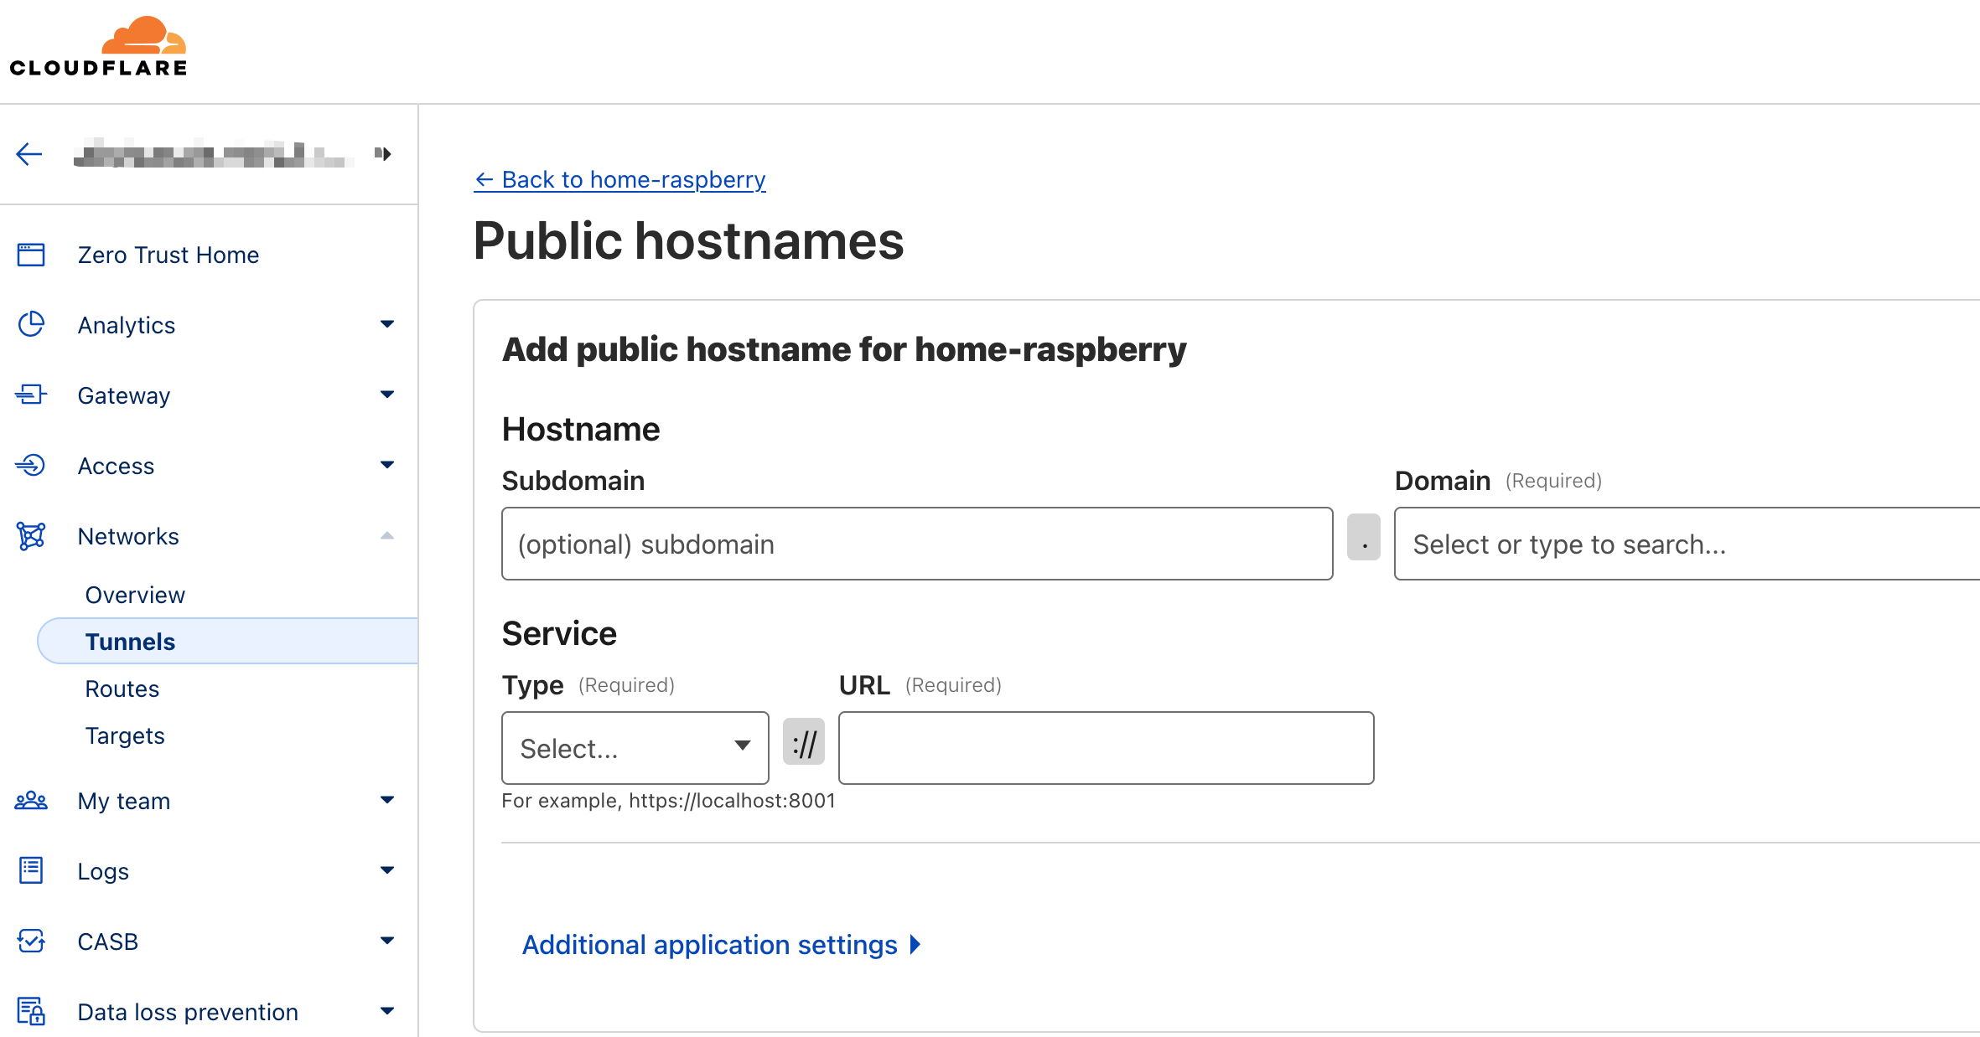Click the Logs document icon
Screen dimensions: 1980x1037
coord(31,870)
